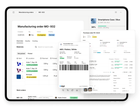Screen dimensions: 140x108
Task: Reject the first purchase order line item
Action: tap(131, 62)
